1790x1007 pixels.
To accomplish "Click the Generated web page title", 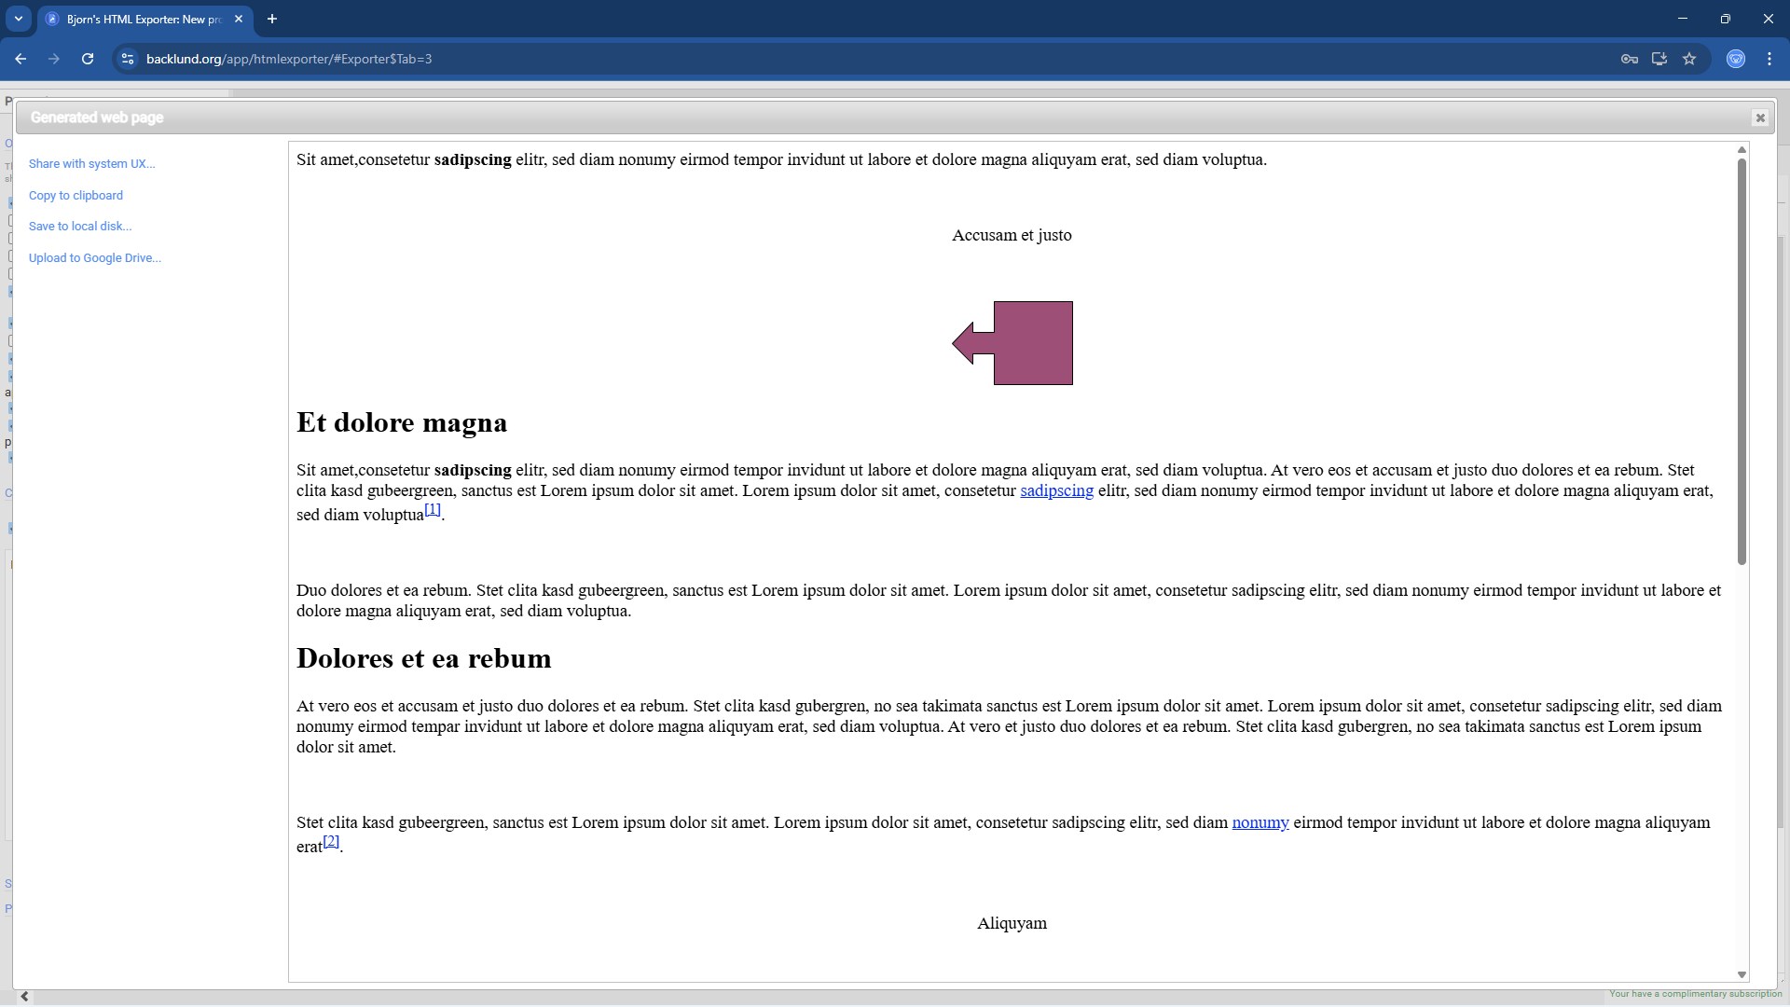I will 97,117.
